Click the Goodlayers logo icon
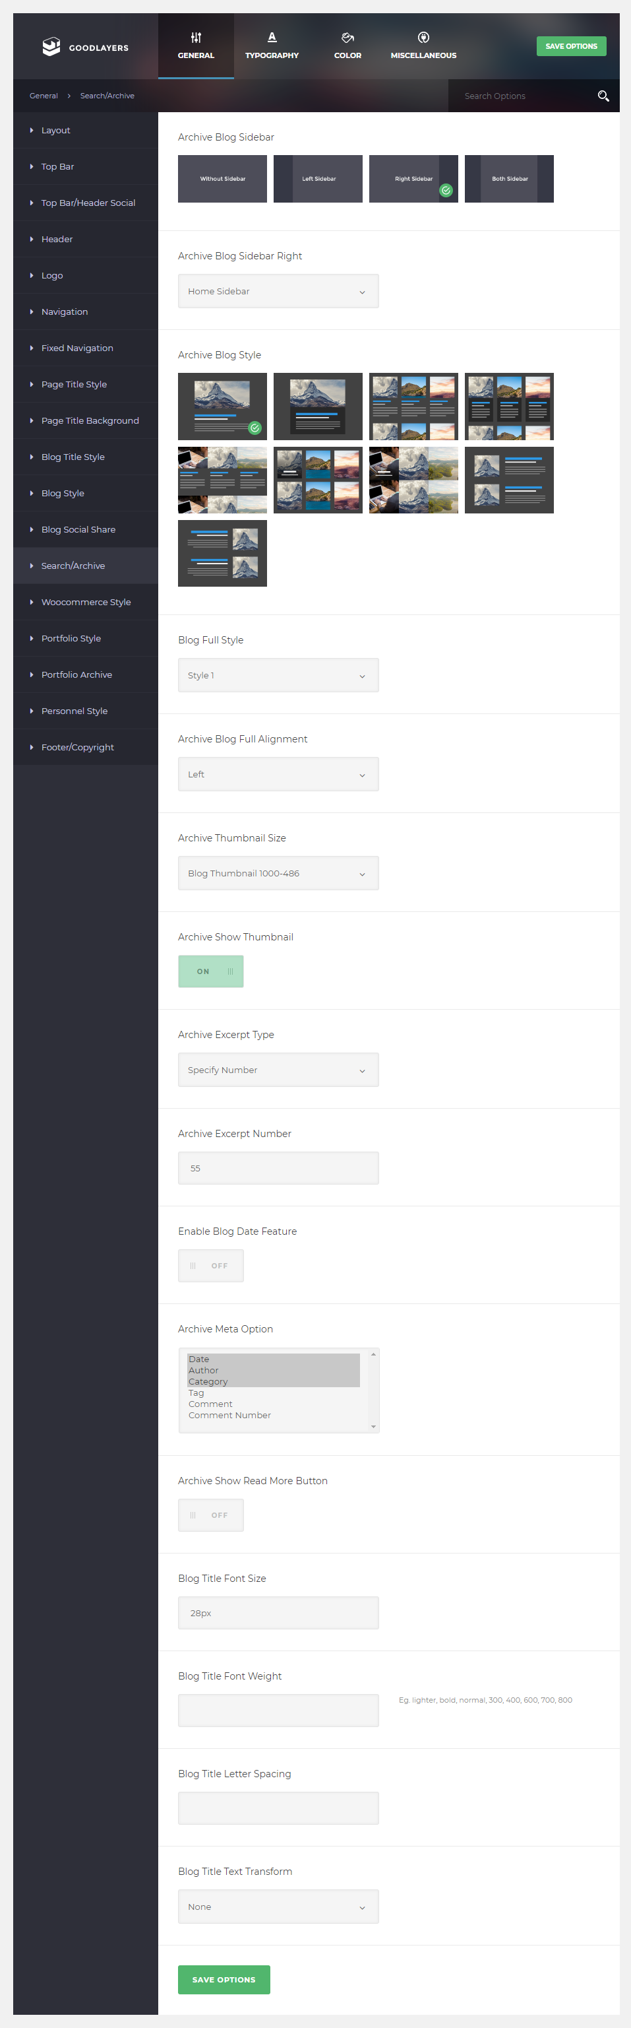Image resolution: width=631 pixels, height=2028 pixels. click(x=51, y=48)
